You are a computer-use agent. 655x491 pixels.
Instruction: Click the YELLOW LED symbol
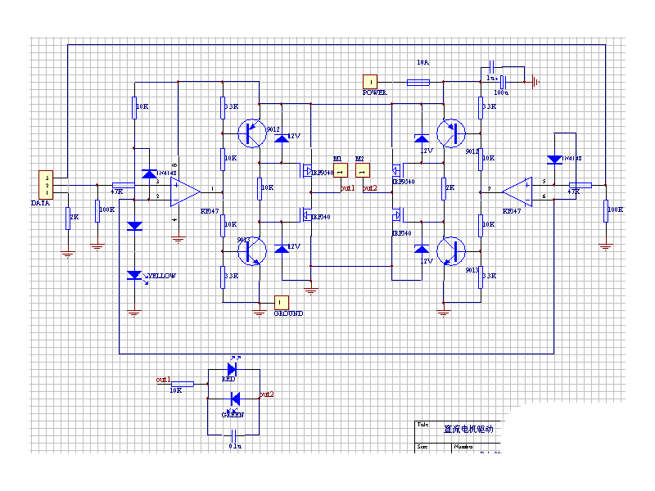coord(135,277)
